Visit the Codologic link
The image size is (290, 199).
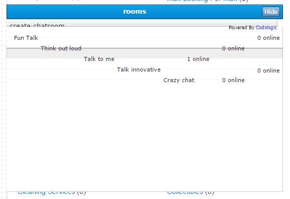(266, 28)
